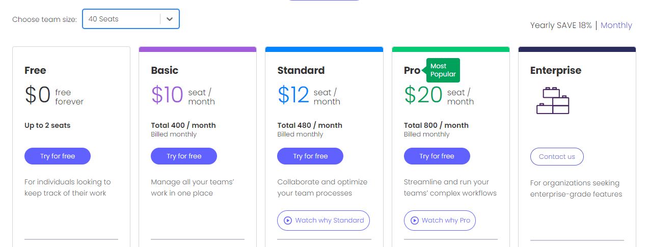Click the play icon beside Watch why Standard
This screenshot has width=649, height=247.
[x=288, y=221]
